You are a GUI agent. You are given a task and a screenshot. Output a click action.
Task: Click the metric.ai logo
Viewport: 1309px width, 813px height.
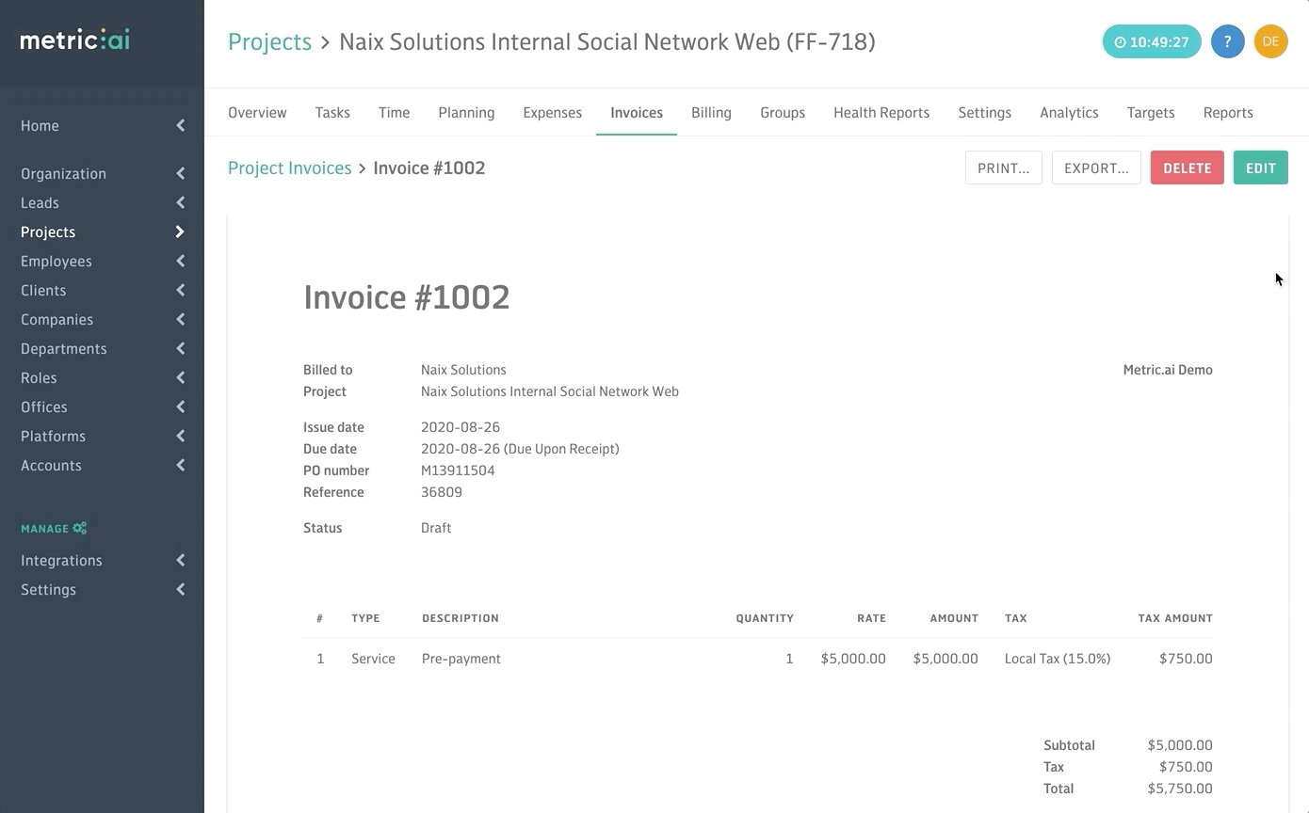(x=74, y=40)
